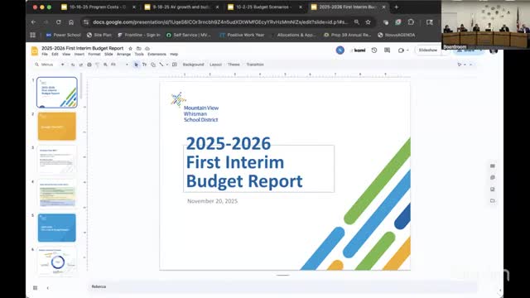This screenshot has height=298, width=530.
Task: Click the Google Slides home logo
Action: [35, 51]
